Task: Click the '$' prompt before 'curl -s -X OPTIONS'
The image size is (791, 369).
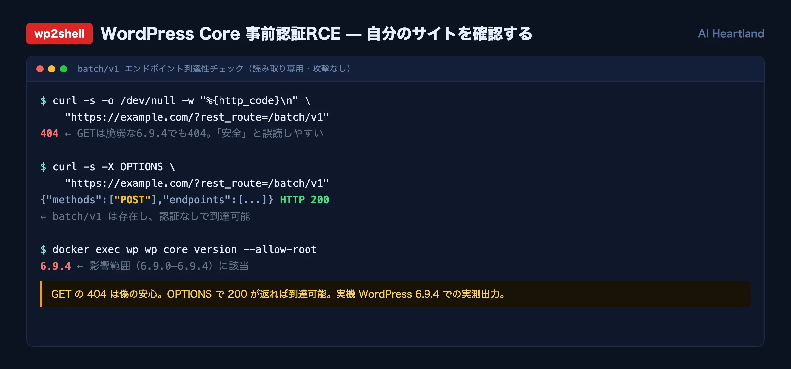Action: (x=43, y=167)
